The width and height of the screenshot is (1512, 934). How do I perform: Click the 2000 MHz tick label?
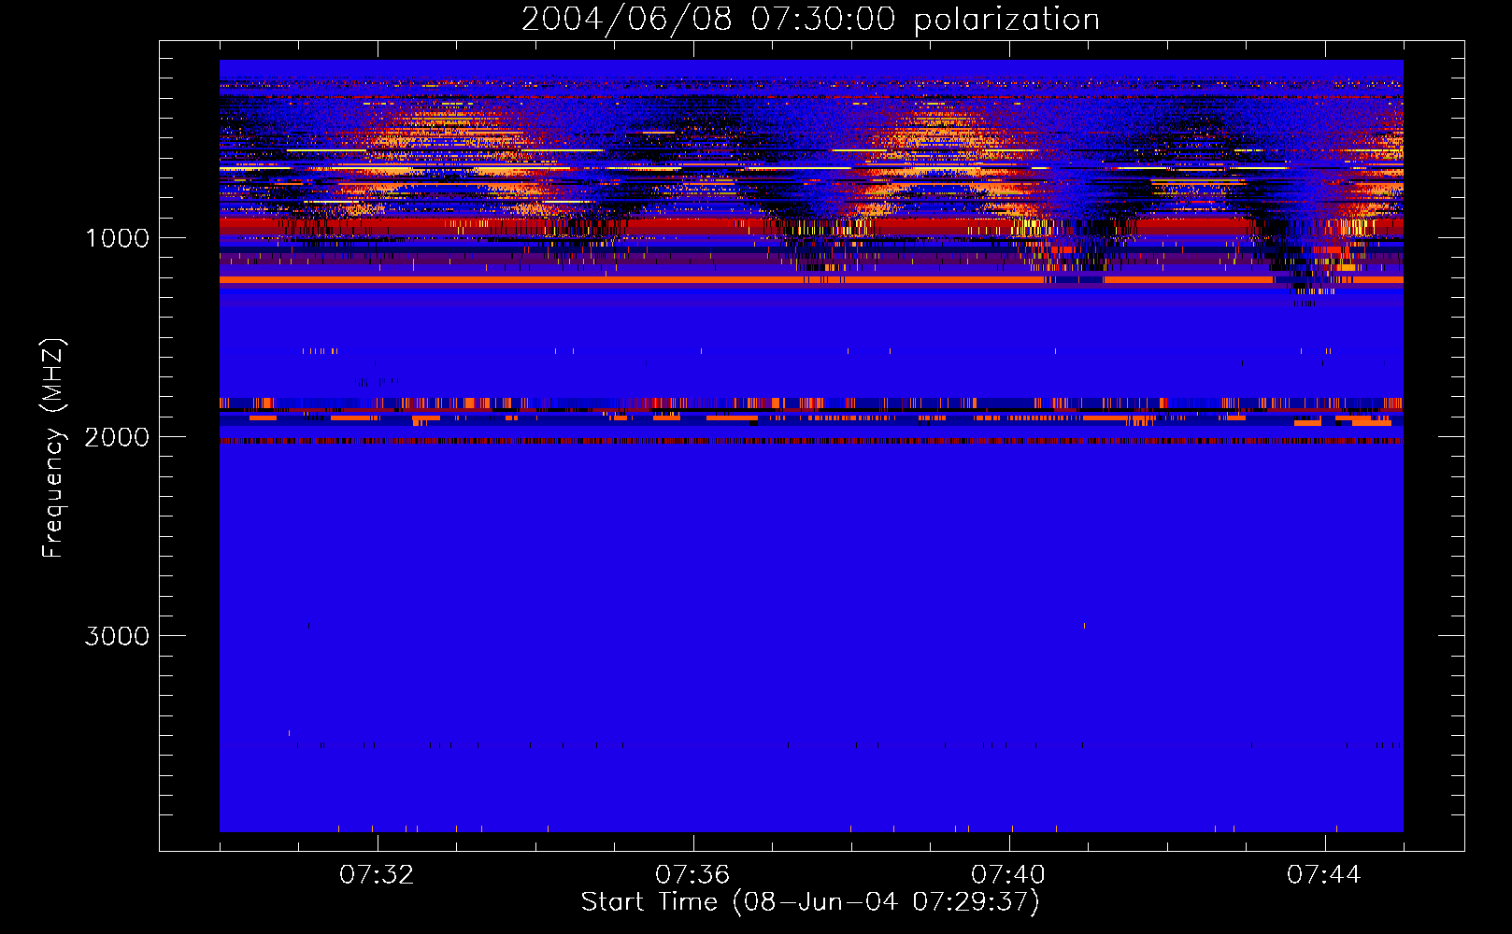click(117, 437)
